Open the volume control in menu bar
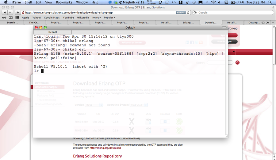 (x=219, y=2)
